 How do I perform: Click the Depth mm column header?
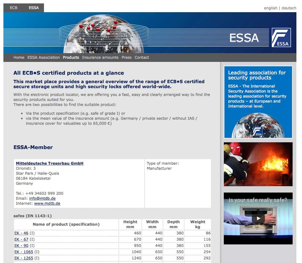click(x=173, y=224)
